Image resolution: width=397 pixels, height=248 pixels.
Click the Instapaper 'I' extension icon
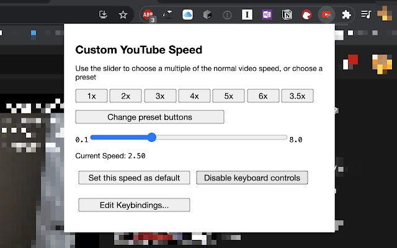click(247, 15)
